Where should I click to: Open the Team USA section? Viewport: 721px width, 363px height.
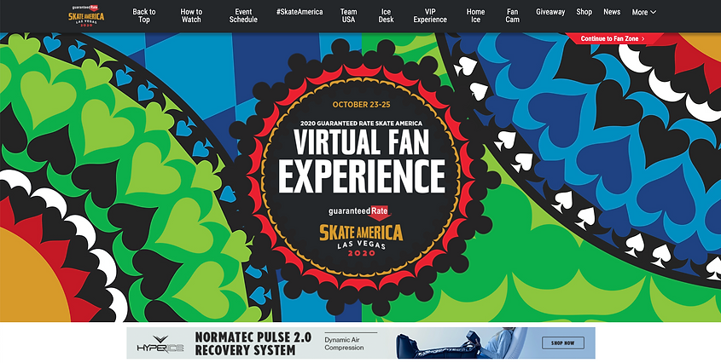pyautogui.click(x=348, y=15)
